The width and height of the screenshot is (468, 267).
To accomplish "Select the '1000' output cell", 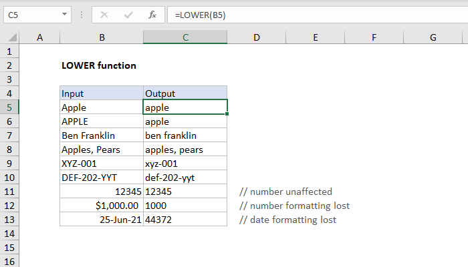I will click(x=185, y=206).
